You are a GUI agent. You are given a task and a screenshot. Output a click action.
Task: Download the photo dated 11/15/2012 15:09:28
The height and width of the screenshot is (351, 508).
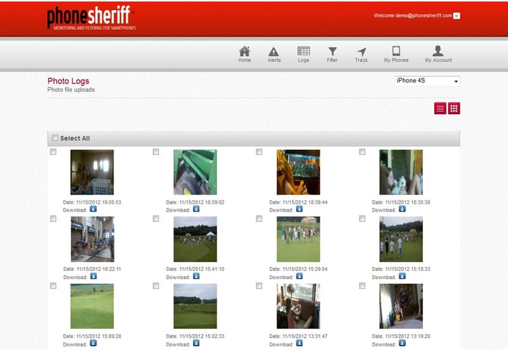click(x=93, y=343)
